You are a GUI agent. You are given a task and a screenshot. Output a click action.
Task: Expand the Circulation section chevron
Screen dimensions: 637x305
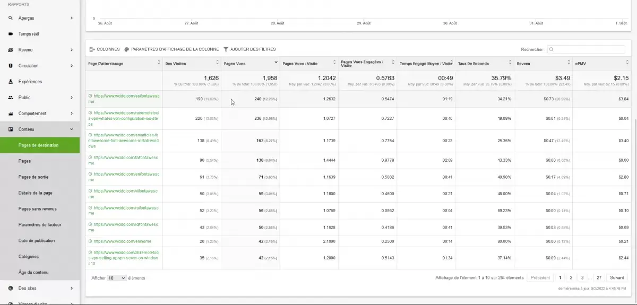(x=72, y=66)
